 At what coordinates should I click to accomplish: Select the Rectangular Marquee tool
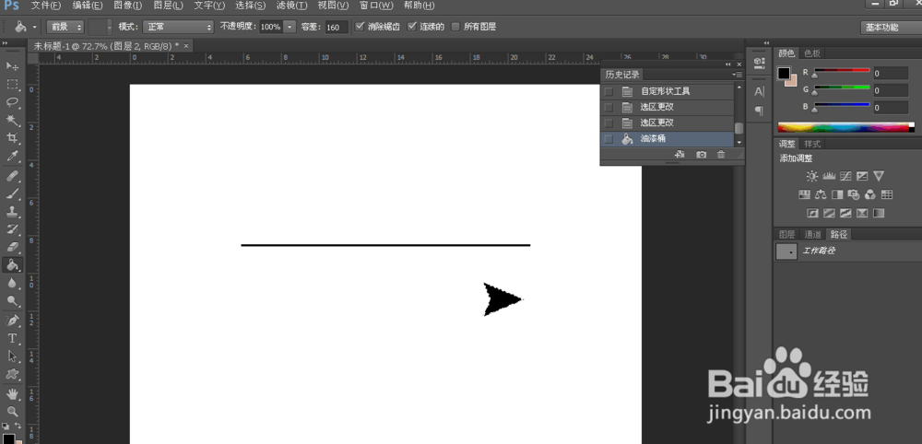[12, 84]
